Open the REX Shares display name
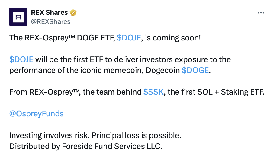 [50, 13]
